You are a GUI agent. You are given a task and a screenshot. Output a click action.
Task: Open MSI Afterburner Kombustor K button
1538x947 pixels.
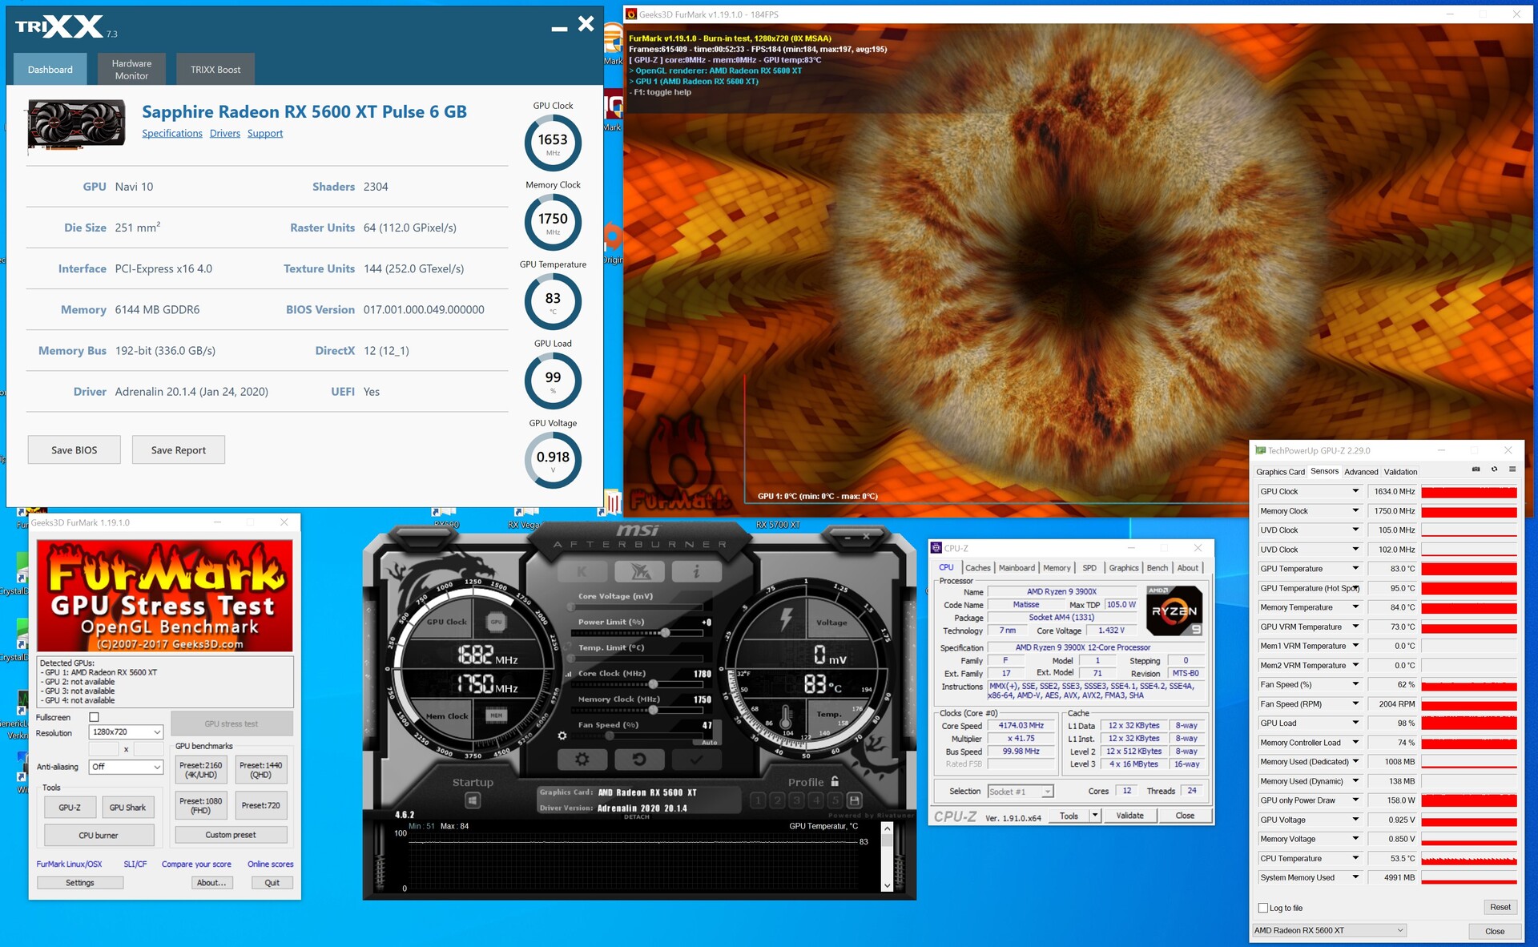pyautogui.click(x=582, y=572)
